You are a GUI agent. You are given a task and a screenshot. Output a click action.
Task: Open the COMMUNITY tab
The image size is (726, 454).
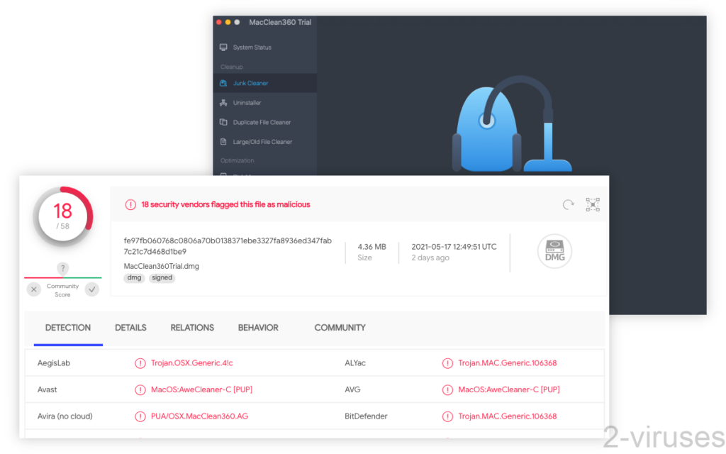340,328
